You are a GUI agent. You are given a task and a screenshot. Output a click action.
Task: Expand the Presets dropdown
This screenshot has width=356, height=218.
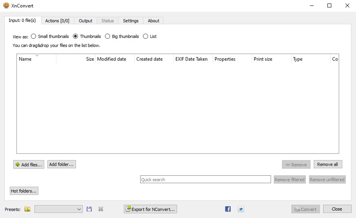(x=58, y=209)
